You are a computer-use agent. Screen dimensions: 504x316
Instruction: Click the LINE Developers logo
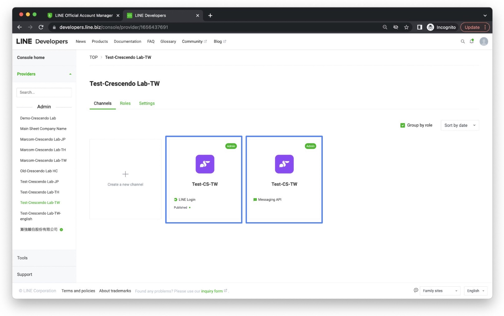pyautogui.click(x=42, y=41)
